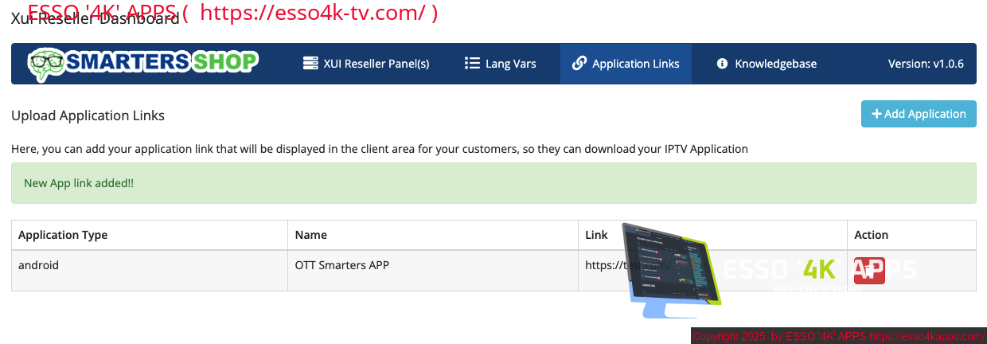The image size is (987, 344).
Task: Click the Application Type column header
Action: click(150, 235)
